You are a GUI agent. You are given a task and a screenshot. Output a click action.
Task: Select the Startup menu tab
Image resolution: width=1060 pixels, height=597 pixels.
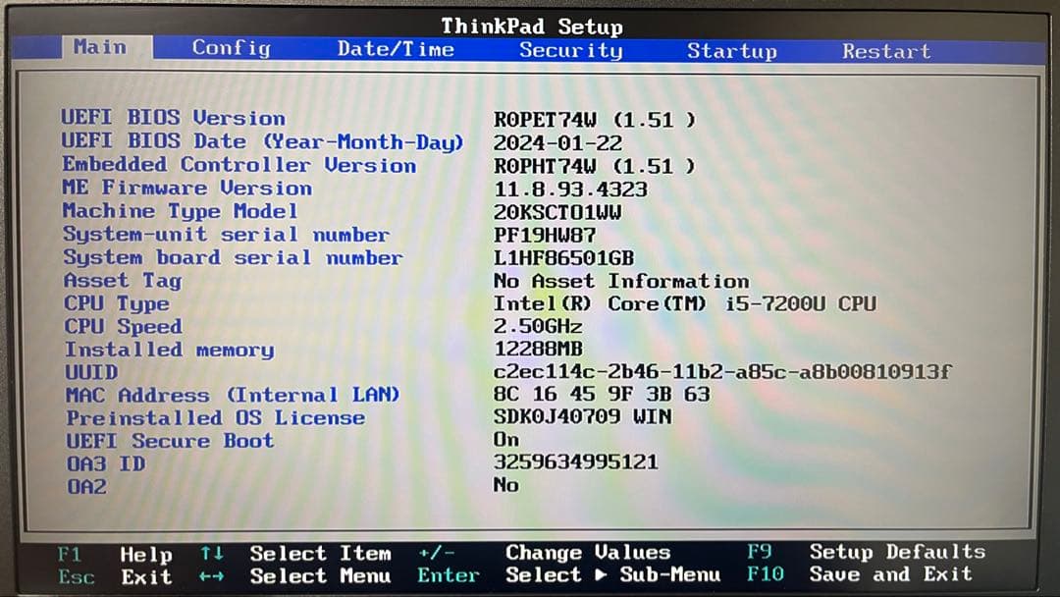coord(731,47)
